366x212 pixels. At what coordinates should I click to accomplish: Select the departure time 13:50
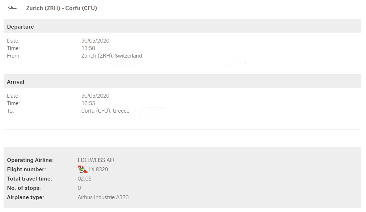point(88,48)
